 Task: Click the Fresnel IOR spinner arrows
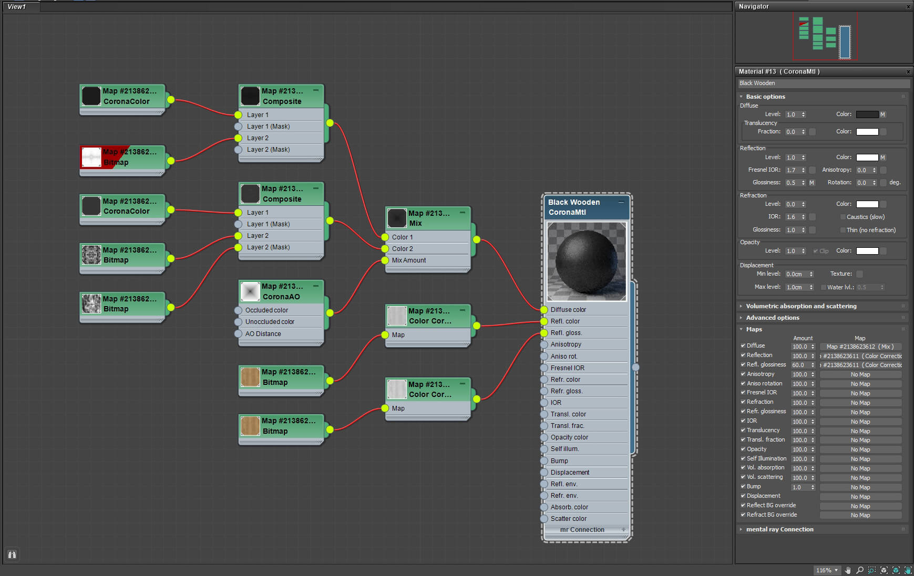click(803, 170)
